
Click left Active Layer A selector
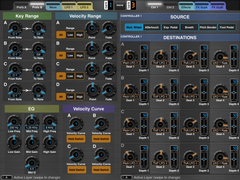click(x=7, y=177)
